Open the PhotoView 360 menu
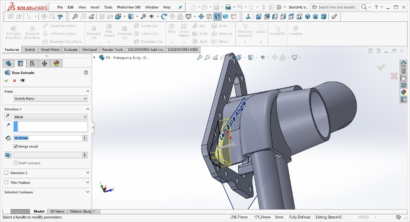The width and height of the screenshot is (410, 222). point(129,7)
